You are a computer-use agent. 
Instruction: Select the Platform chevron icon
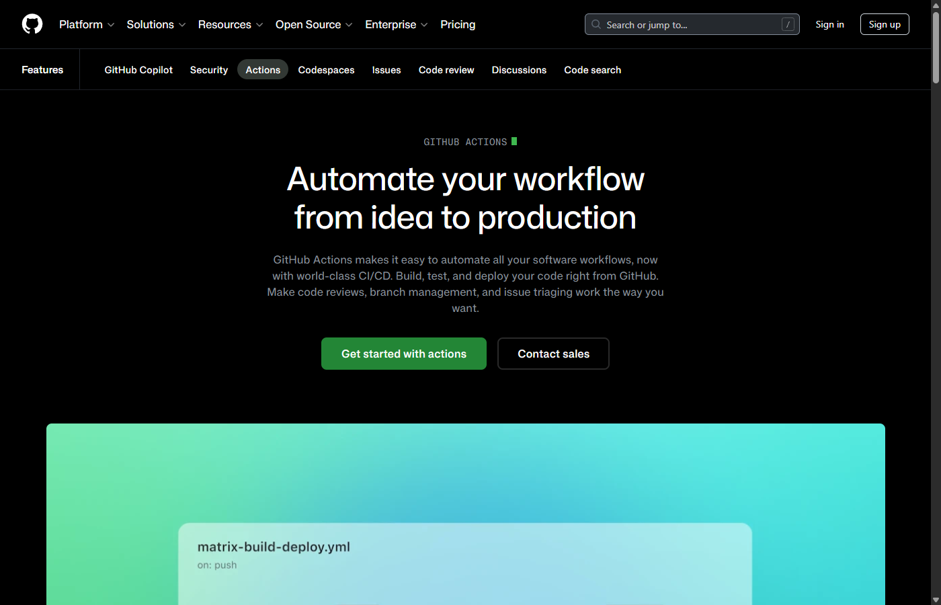tap(111, 25)
